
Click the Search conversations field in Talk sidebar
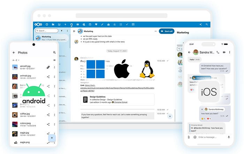(47, 31)
